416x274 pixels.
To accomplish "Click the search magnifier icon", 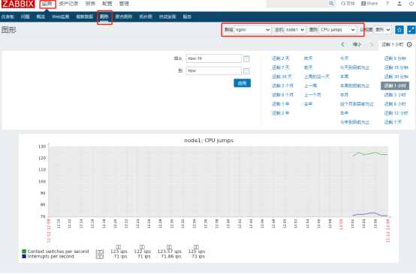I will coord(331,4).
